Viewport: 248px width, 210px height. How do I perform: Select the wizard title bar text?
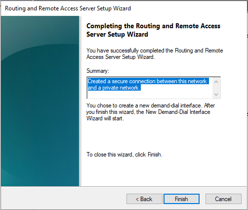[68, 8]
